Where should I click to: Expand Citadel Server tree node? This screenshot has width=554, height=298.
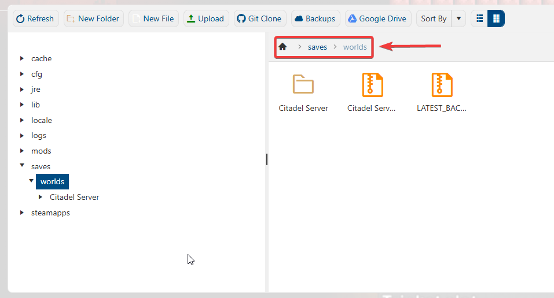pos(41,197)
